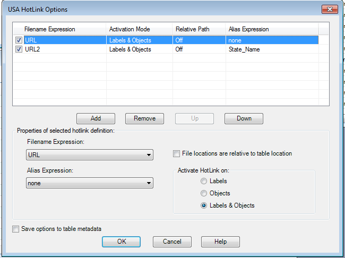Image resolution: width=345 pixels, height=258 pixels.
Task: Click the Activation Mode column header
Action: [140, 29]
